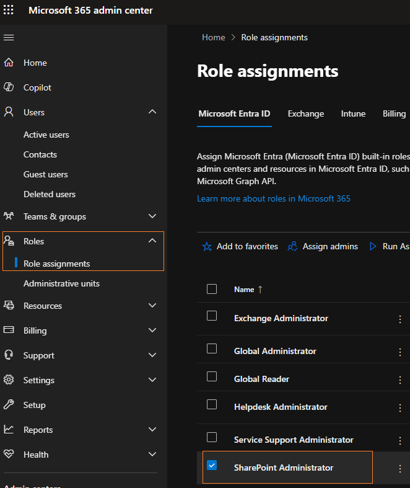Expand the Teams & groups chevron
The image size is (410, 488).
pyautogui.click(x=152, y=216)
